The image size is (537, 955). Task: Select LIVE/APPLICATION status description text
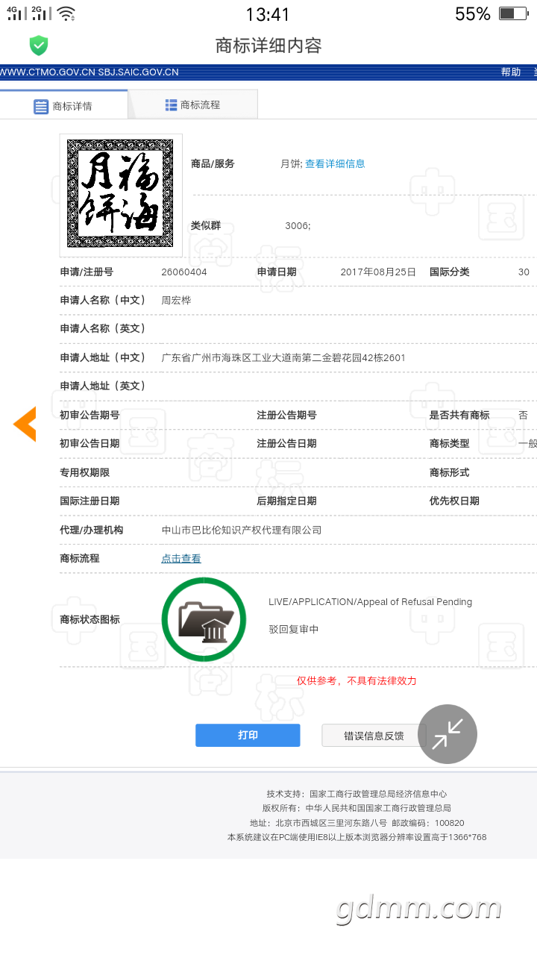(370, 601)
